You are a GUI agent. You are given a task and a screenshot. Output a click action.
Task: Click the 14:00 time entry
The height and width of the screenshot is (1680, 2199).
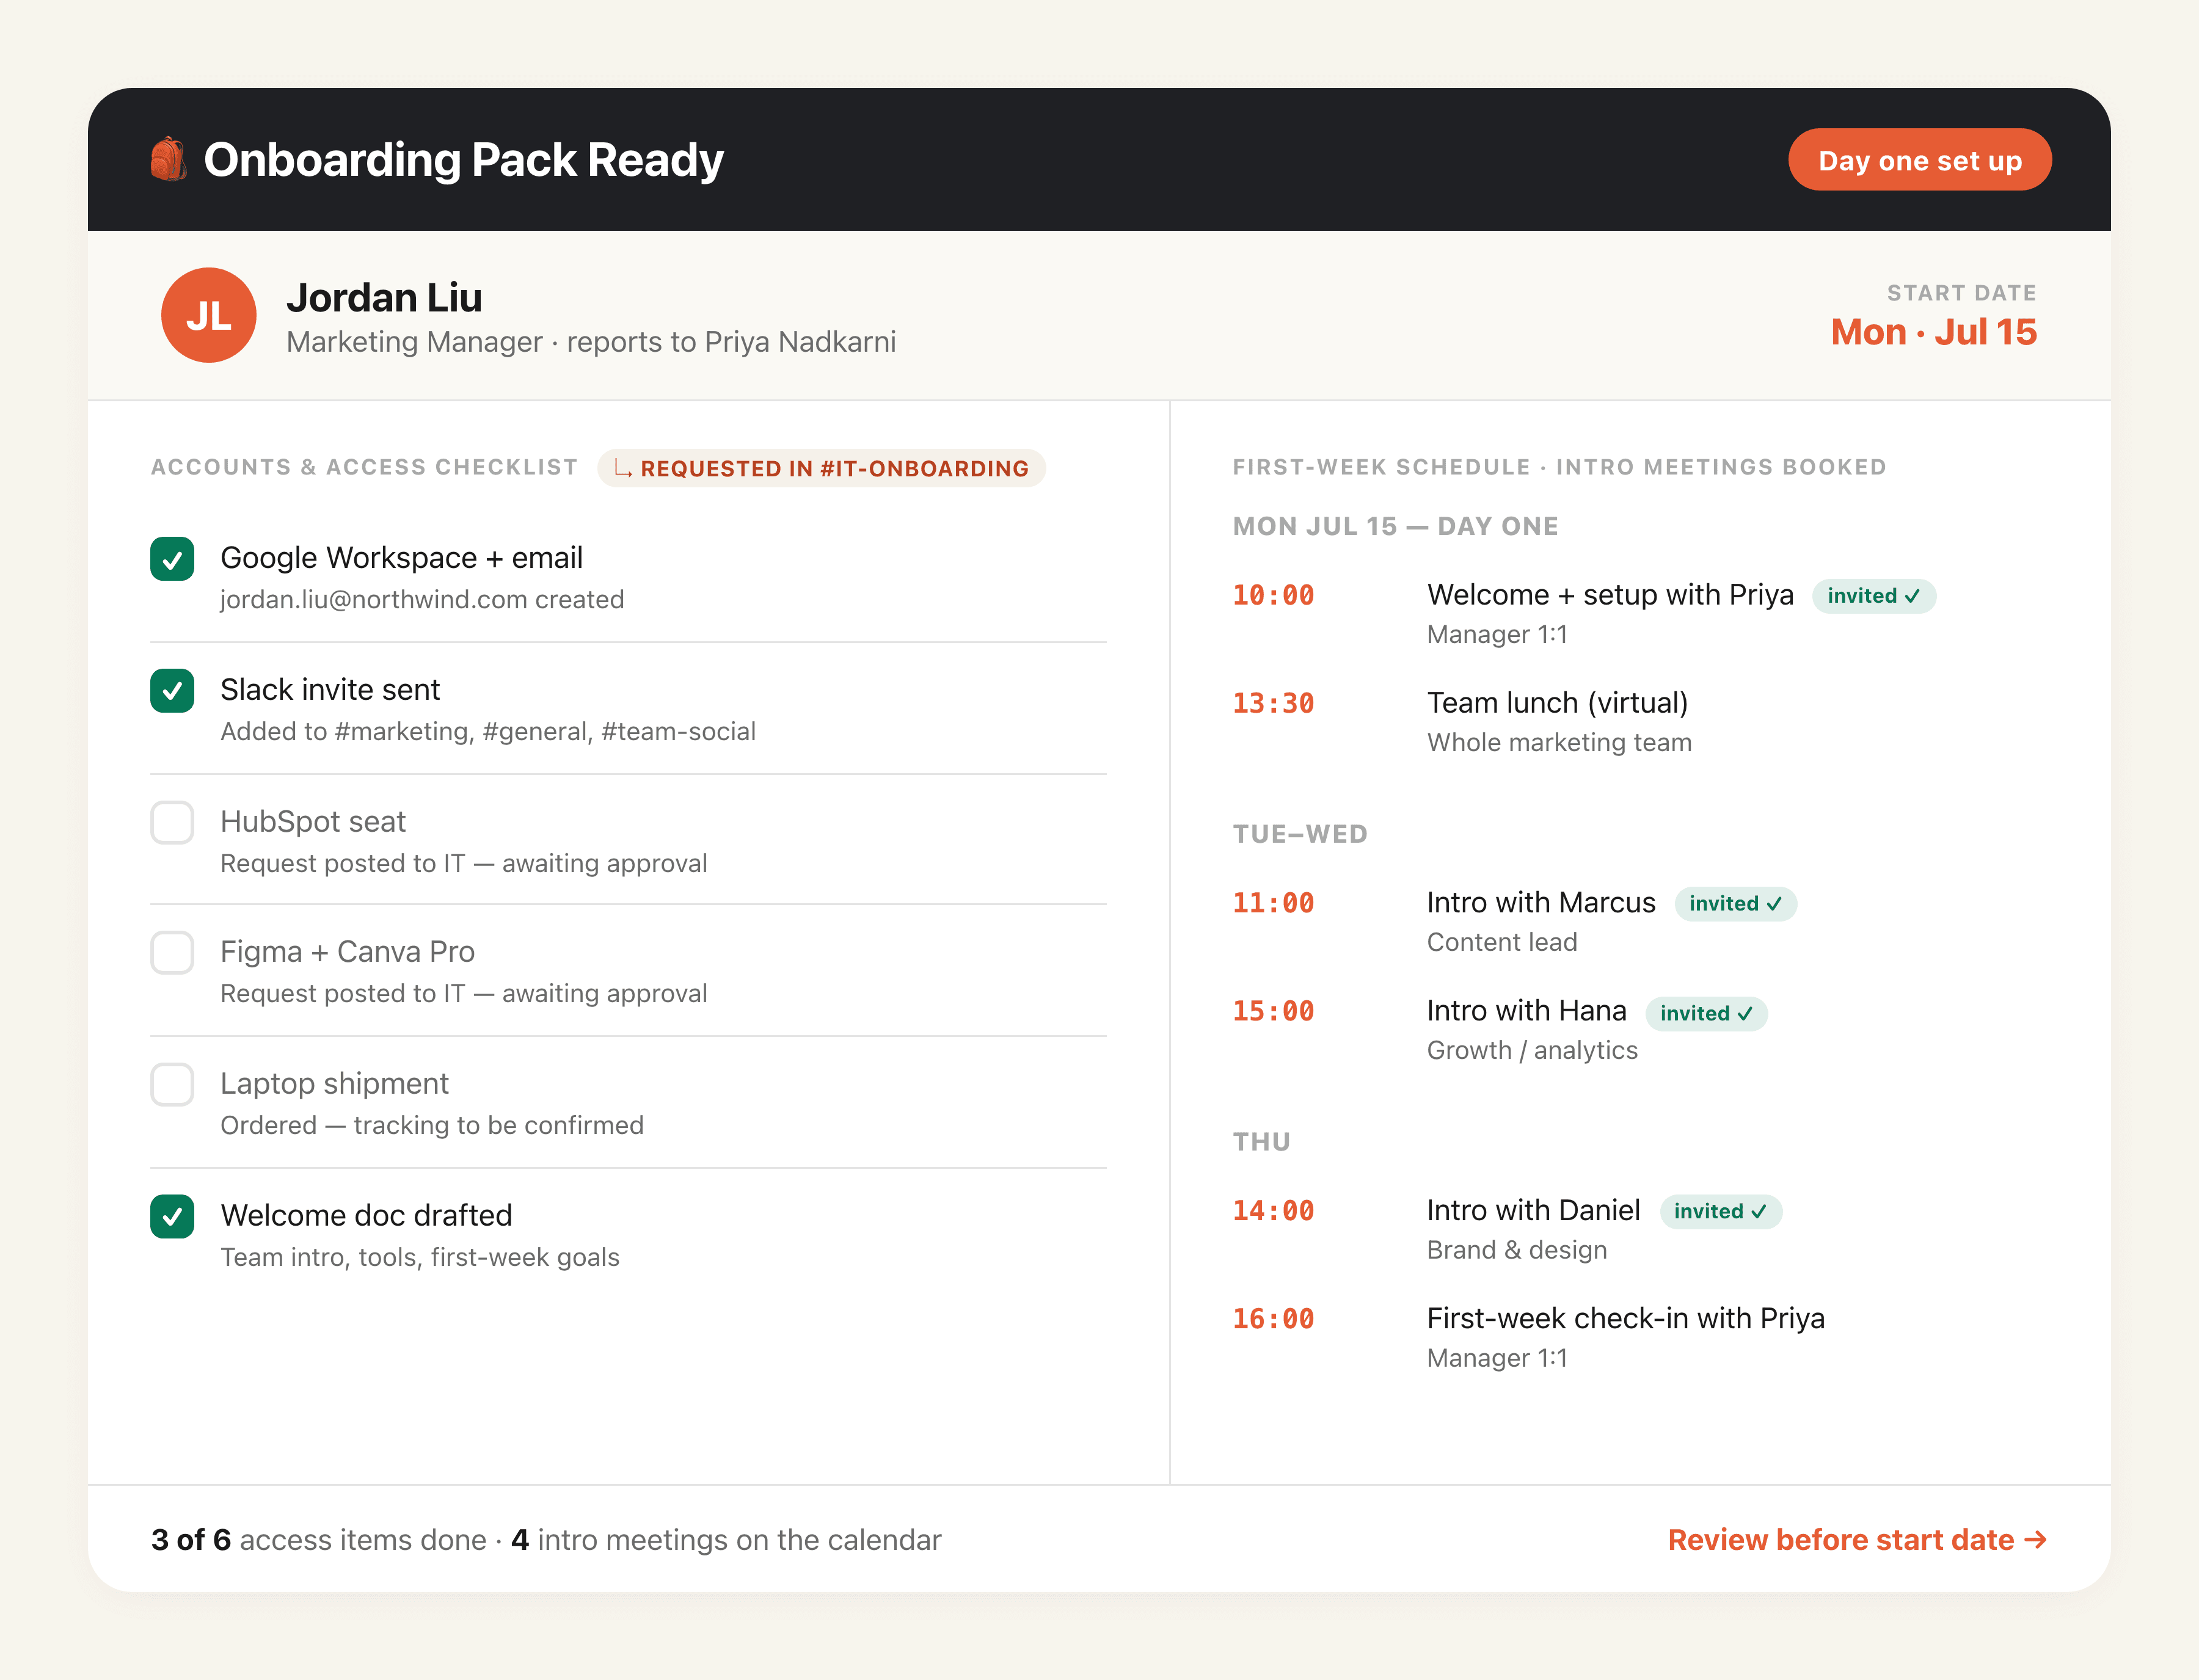point(1273,1211)
